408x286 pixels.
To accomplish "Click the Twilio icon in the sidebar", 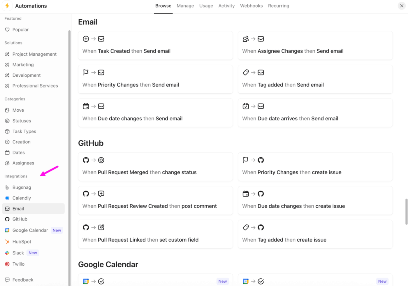I will (7, 264).
